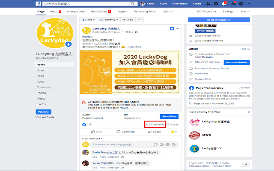274x171 pixels.
Task: Open Visit Ad Center link
Action: 46,117
